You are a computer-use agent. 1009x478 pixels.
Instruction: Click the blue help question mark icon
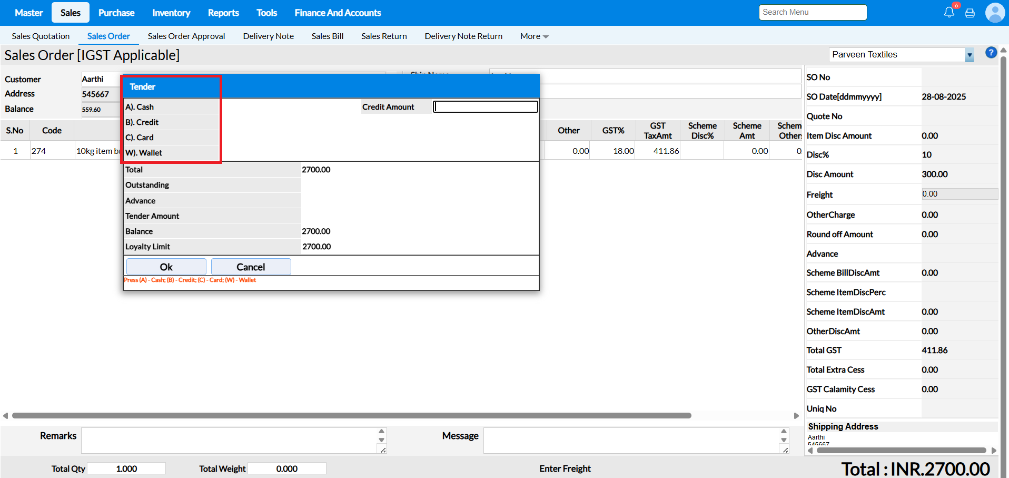point(991,53)
